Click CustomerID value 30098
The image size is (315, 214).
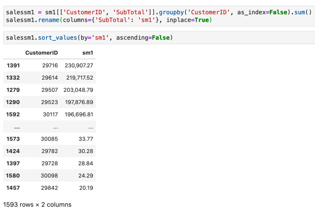tap(50, 176)
